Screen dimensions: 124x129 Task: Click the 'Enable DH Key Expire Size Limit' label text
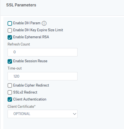point(38,30)
